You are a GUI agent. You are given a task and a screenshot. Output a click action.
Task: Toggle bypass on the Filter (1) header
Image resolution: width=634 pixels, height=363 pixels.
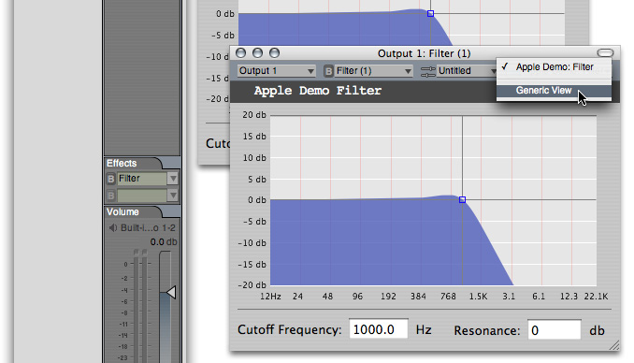tap(328, 71)
